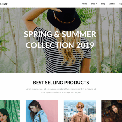Click the Collection 2019 banner text
The height and width of the screenshot is (122, 122).
click(x=60, y=45)
